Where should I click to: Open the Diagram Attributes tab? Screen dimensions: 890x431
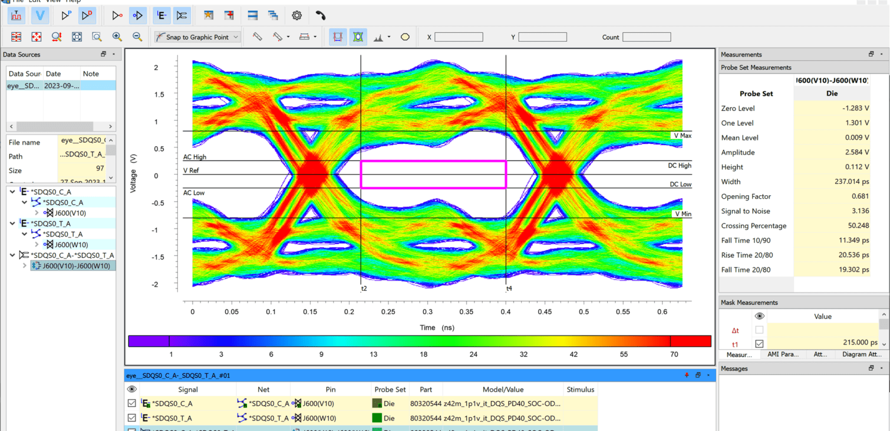[862, 354]
